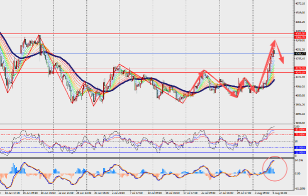308x196 pixels.
Task: Click the 17 Jul 17:00 time label
Action: [191, 193]
